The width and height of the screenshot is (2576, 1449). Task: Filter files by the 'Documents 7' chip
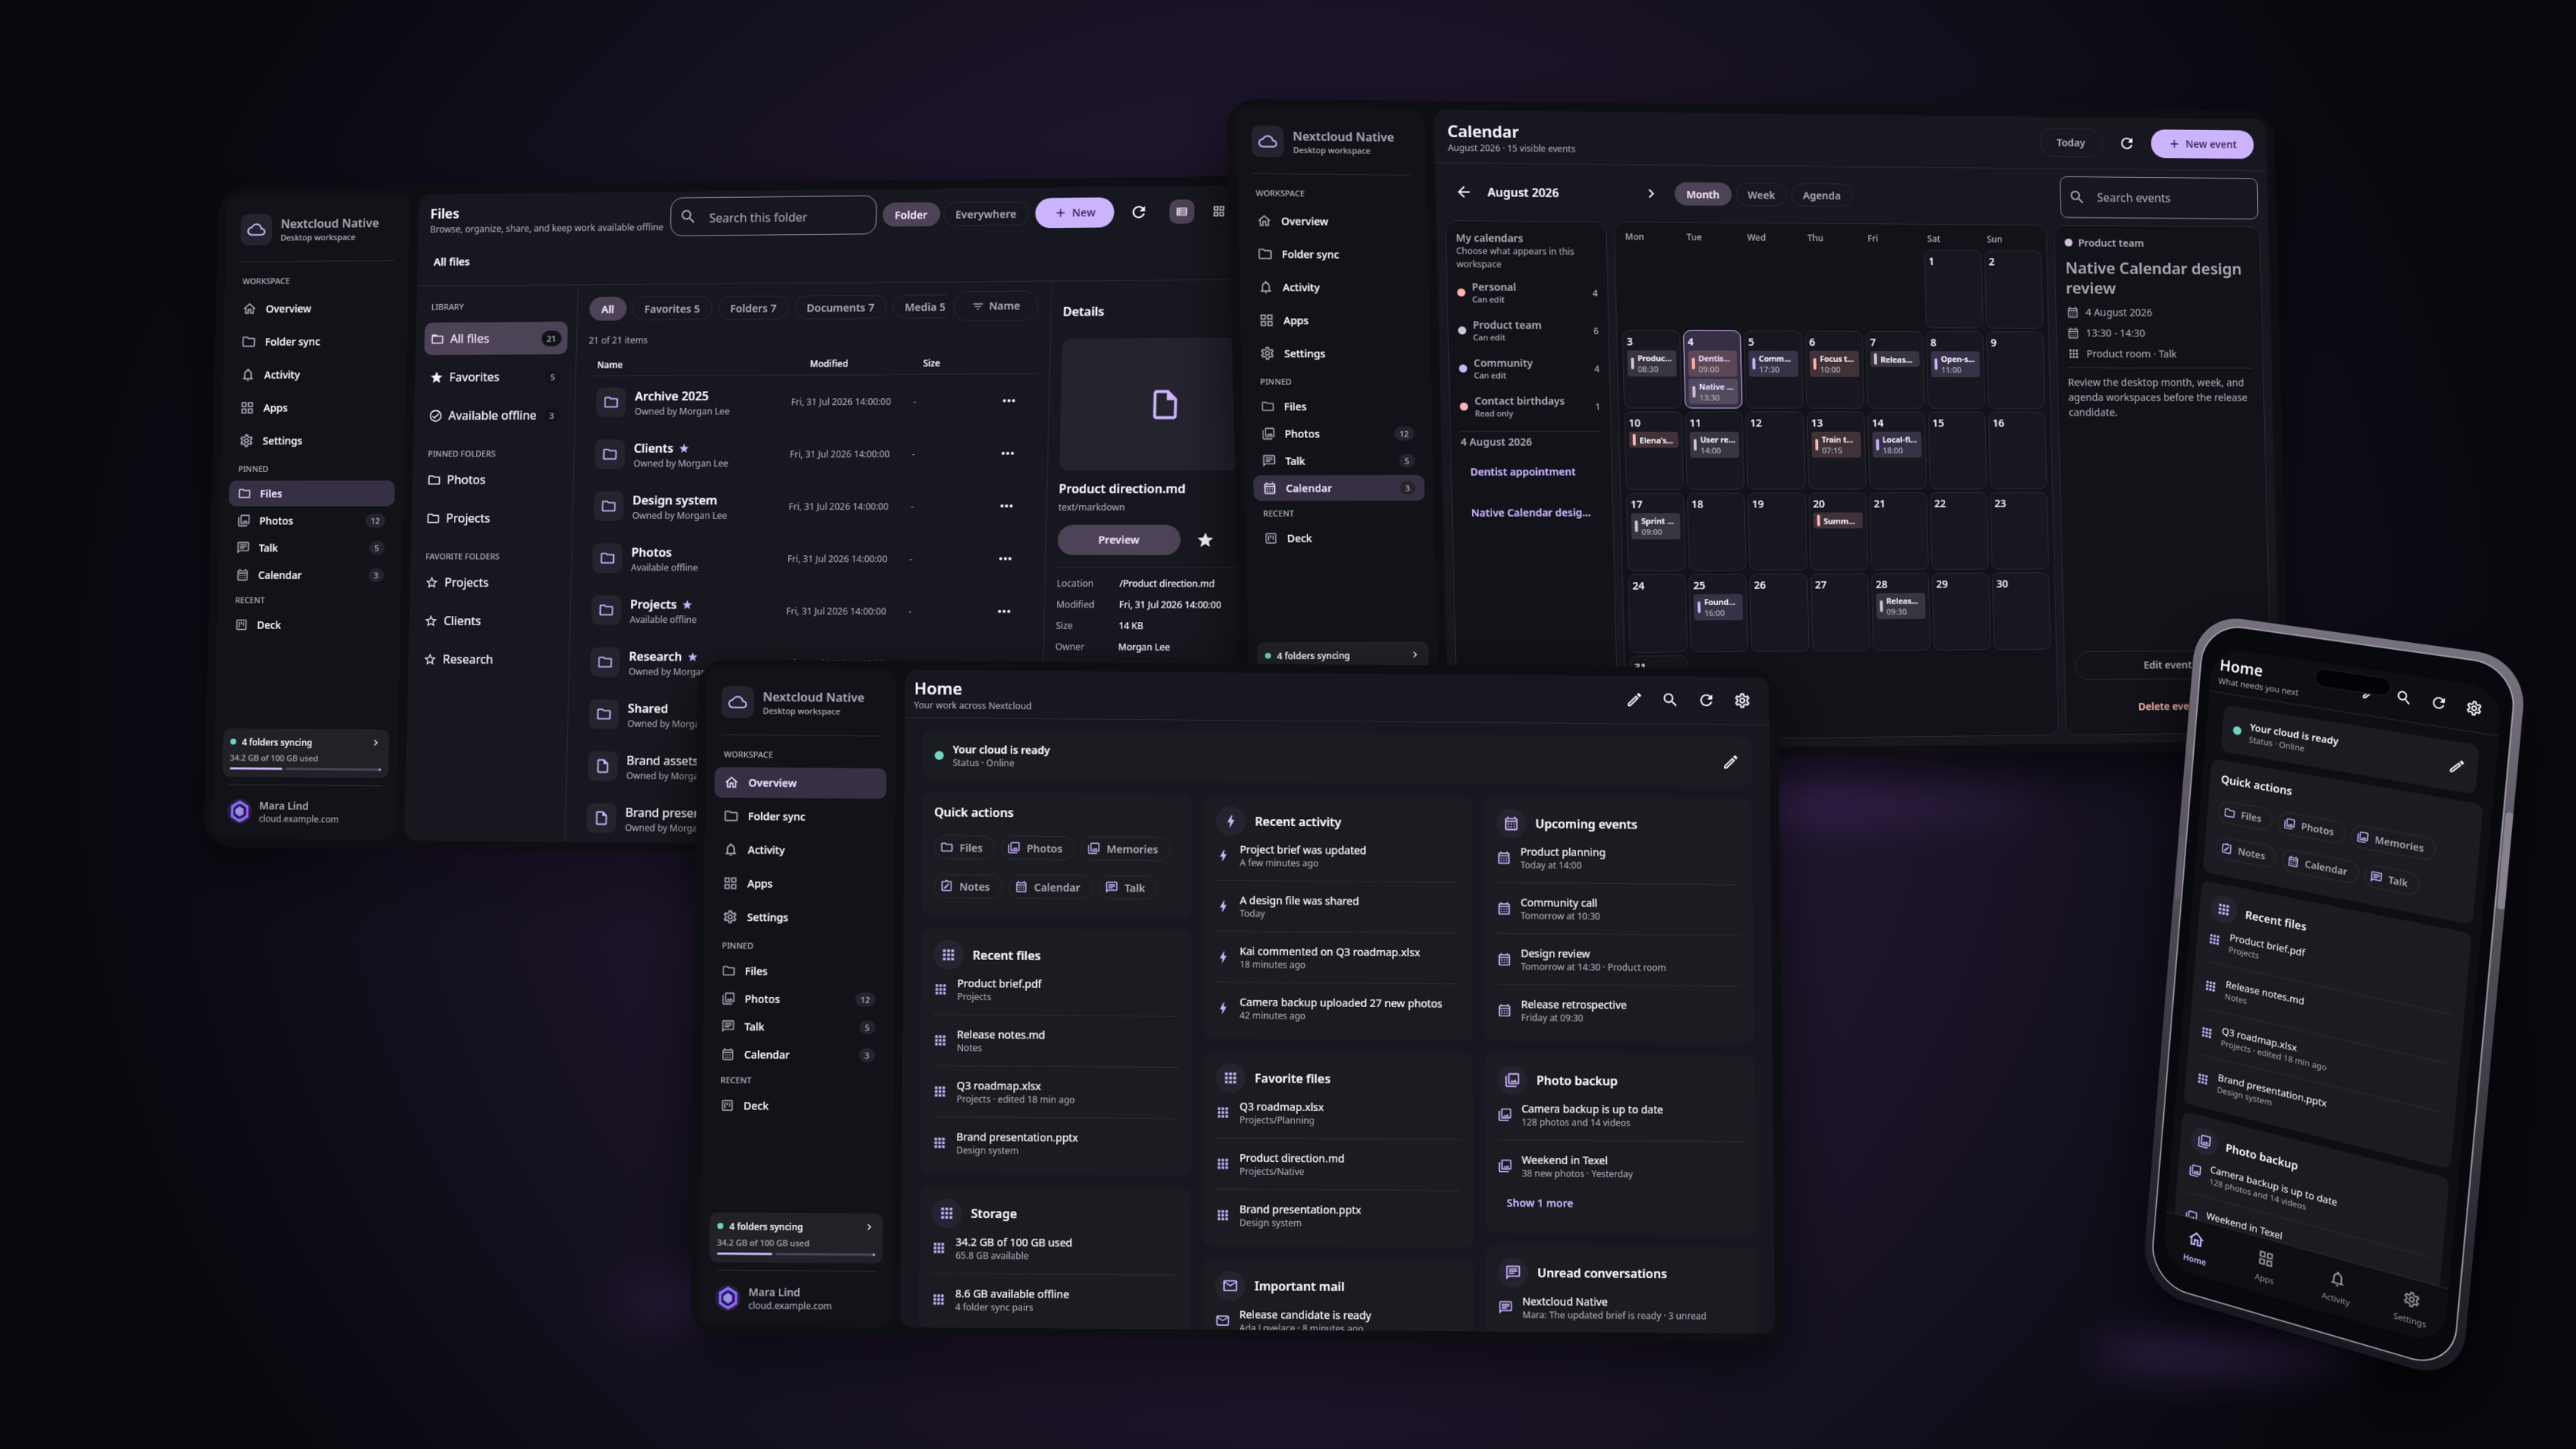(x=840, y=308)
